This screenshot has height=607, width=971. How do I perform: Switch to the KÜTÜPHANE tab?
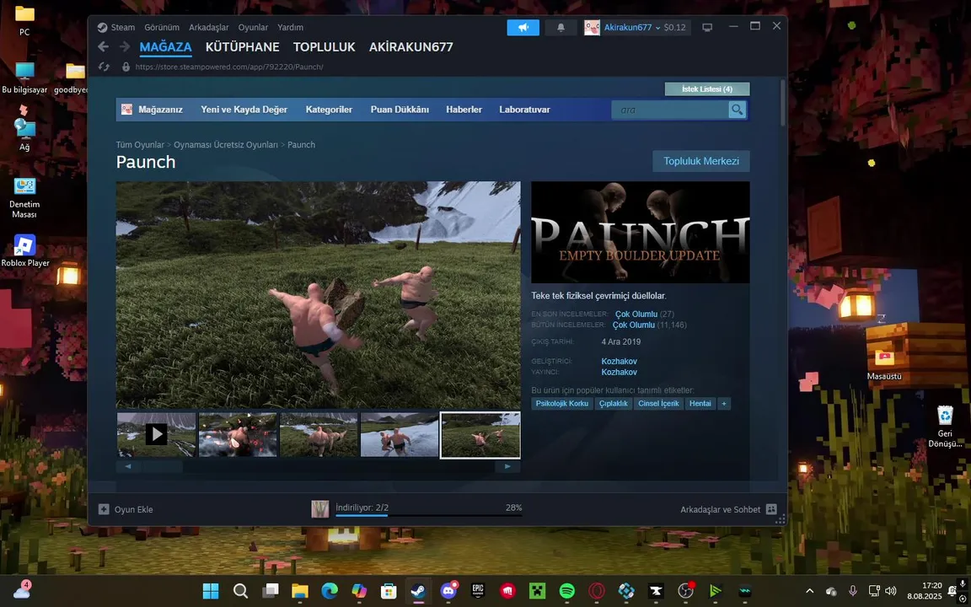click(242, 47)
